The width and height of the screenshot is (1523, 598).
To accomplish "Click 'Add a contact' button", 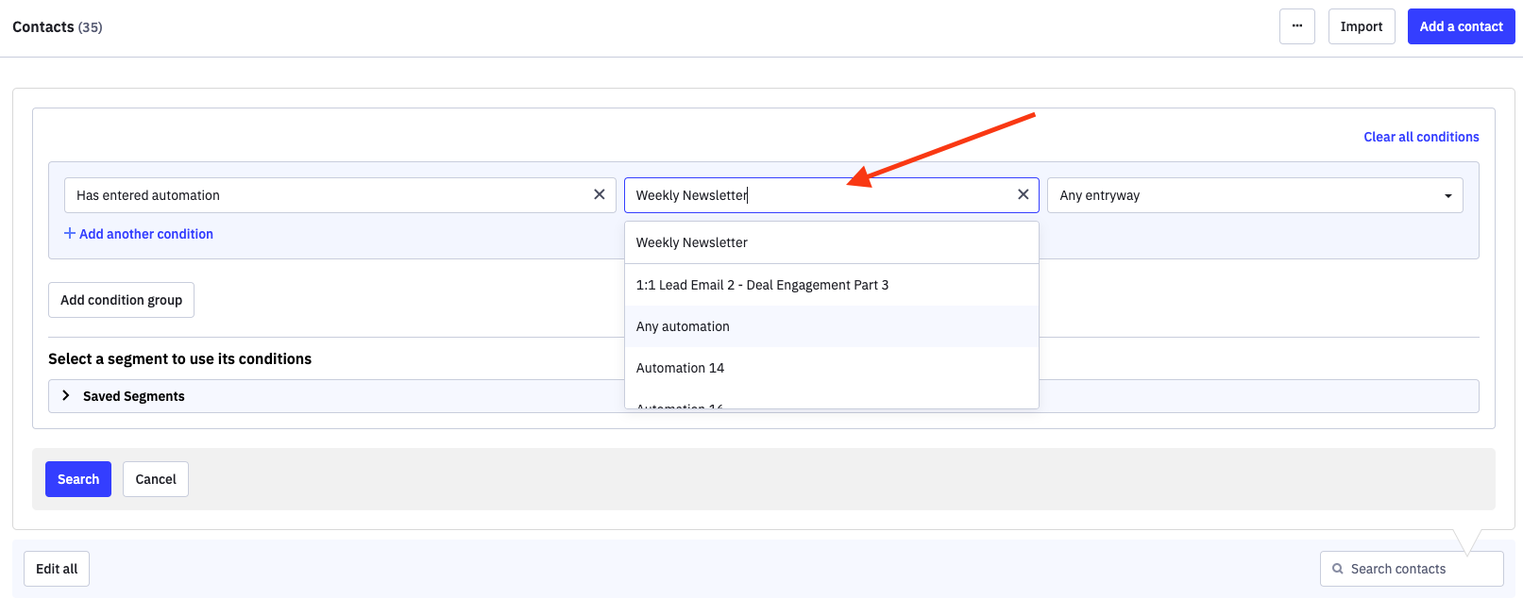I will (1461, 26).
